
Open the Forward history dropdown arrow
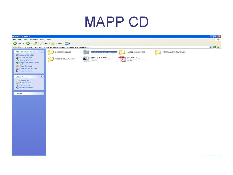pos(32,43)
